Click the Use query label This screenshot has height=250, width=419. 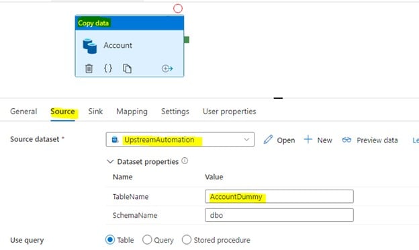coord(27,240)
